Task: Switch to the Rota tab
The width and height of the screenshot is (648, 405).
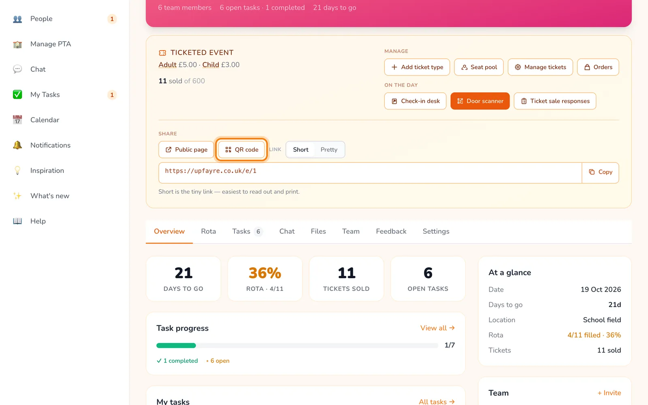Action: [209, 232]
